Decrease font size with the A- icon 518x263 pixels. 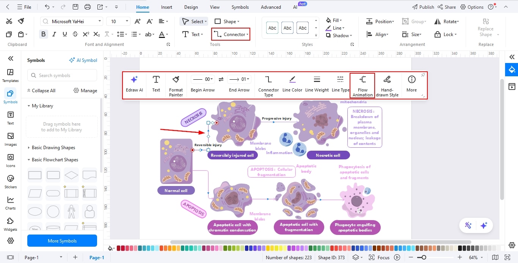coord(150,22)
